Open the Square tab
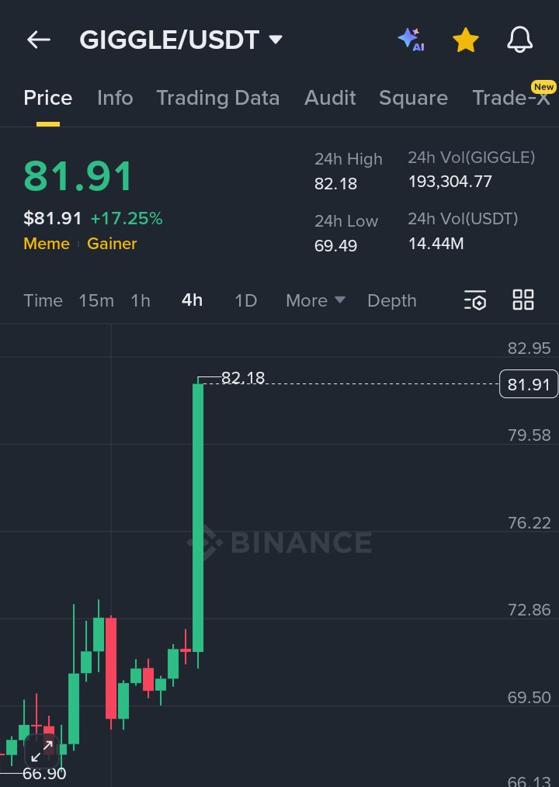 413,98
